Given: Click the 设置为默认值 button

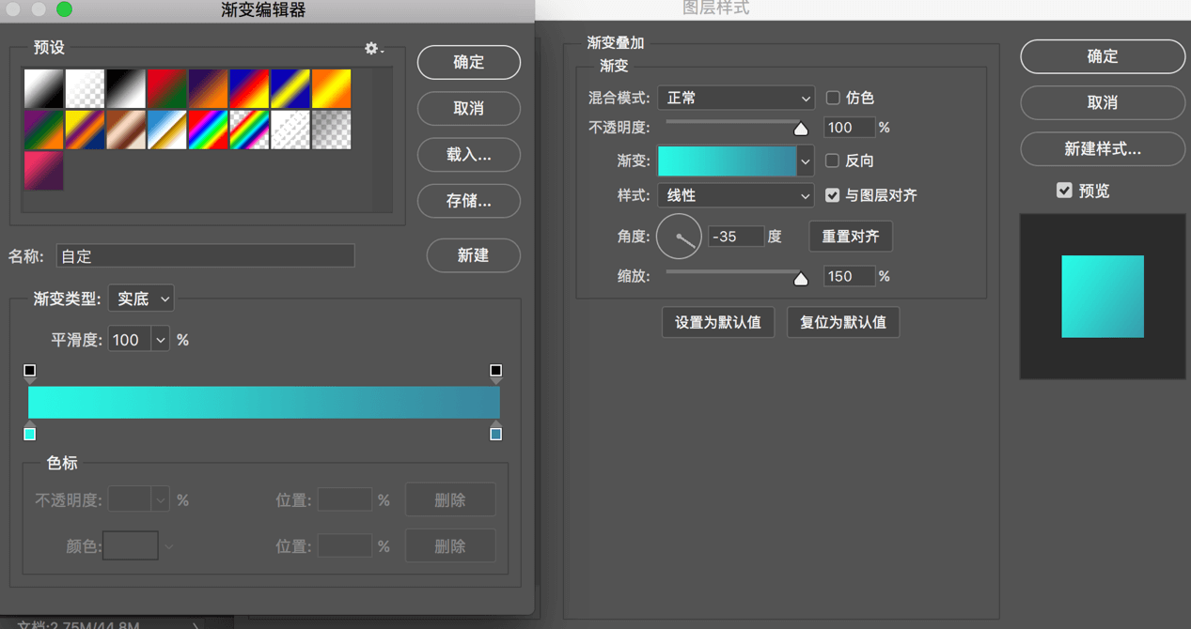Looking at the screenshot, I should coord(717,322).
